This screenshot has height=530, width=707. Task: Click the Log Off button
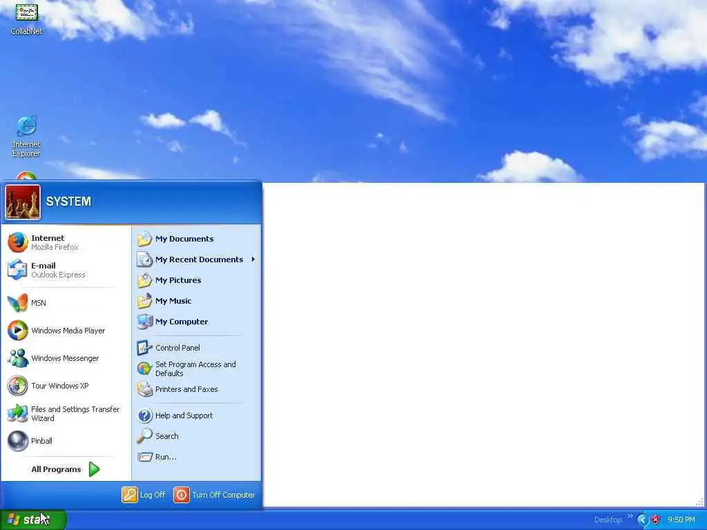click(144, 495)
